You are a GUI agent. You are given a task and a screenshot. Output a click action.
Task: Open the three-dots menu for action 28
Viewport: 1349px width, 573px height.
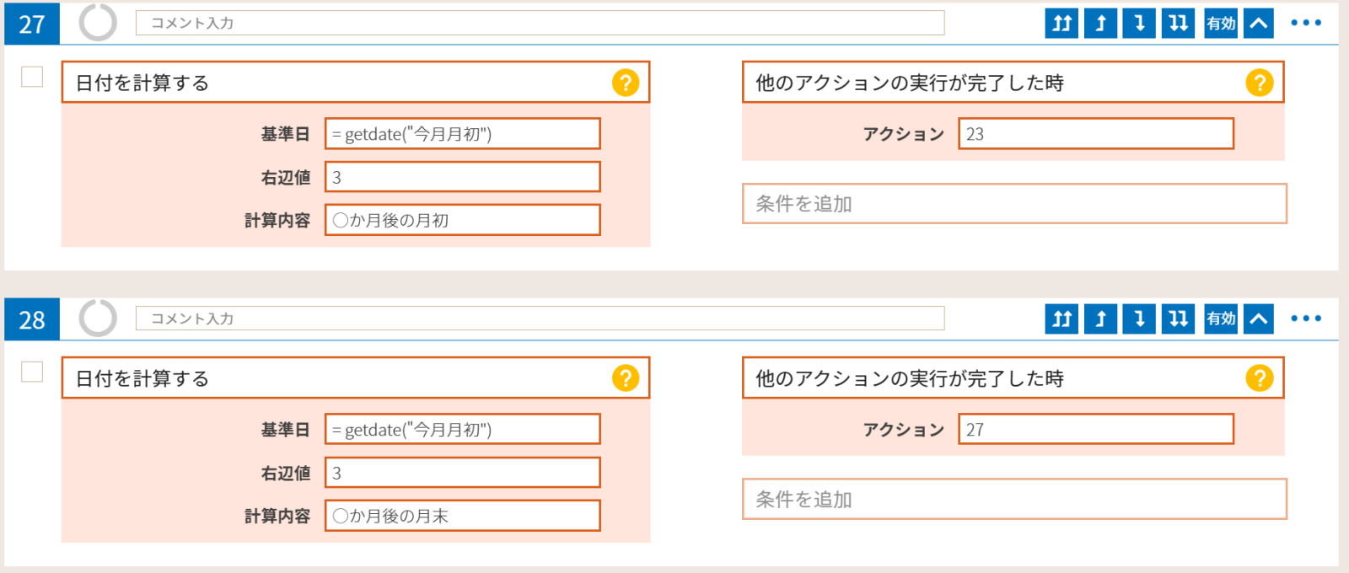click(1306, 319)
